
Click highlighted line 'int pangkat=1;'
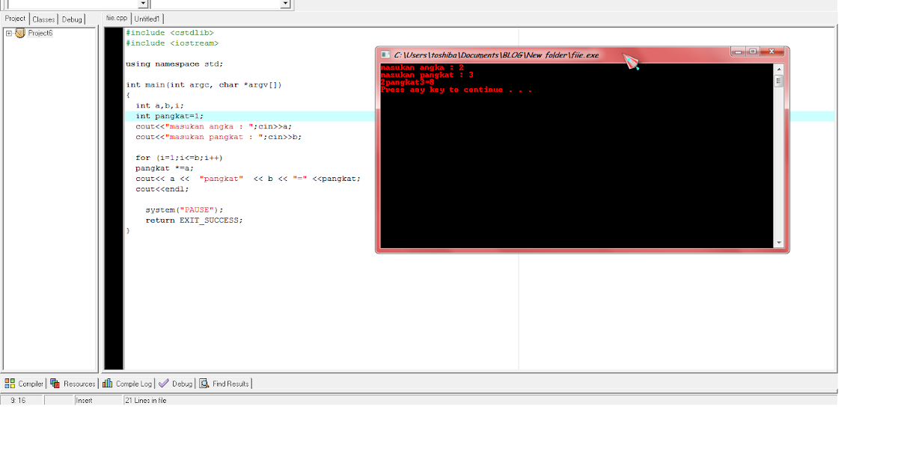coord(169,117)
